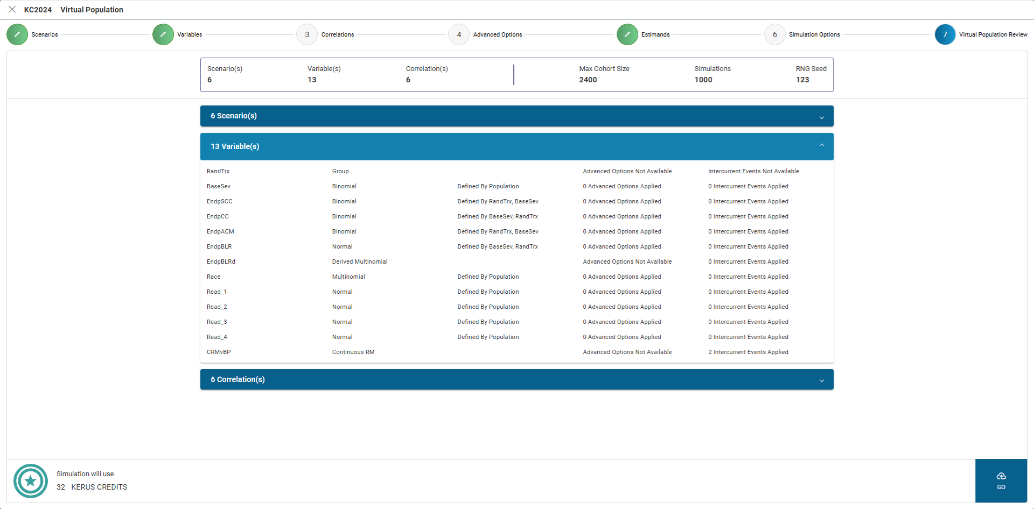Click the Read_2 variable name

[x=217, y=307]
